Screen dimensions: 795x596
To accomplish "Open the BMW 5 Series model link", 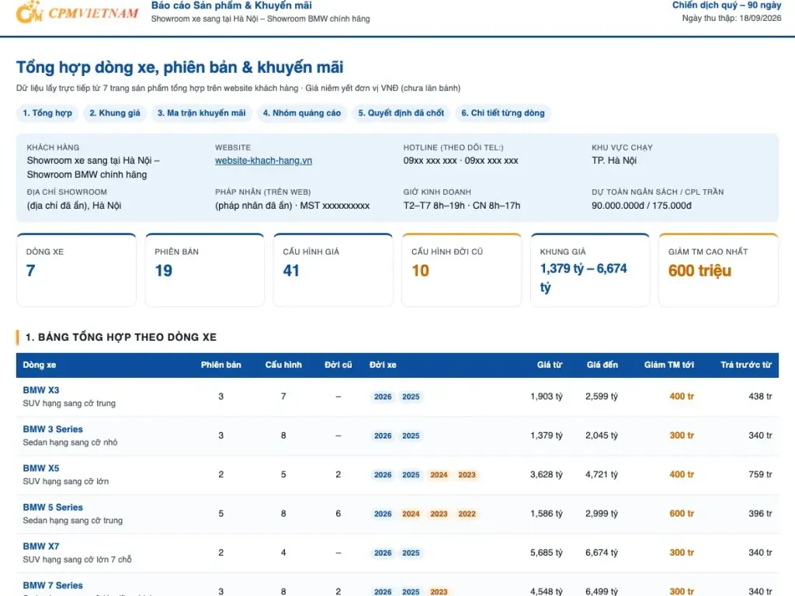I will (53, 508).
